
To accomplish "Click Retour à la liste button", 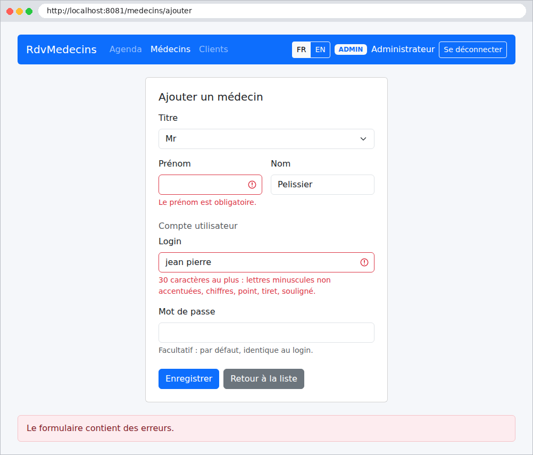I will point(264,379).
